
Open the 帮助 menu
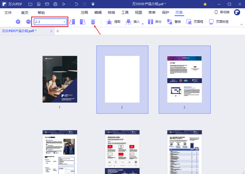pos(41,13)
